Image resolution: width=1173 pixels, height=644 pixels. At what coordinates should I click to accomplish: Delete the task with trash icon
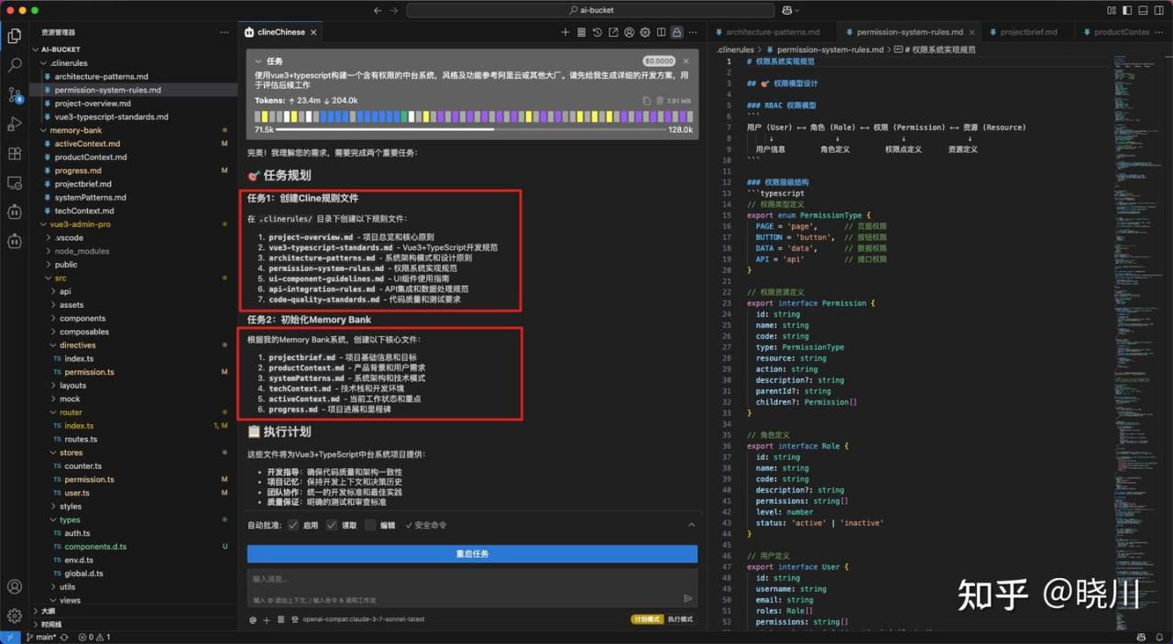click(x=659, y=101)
